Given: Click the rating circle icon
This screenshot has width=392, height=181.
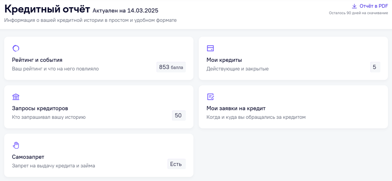Looking at the screenshot, I should coord(16,49).
